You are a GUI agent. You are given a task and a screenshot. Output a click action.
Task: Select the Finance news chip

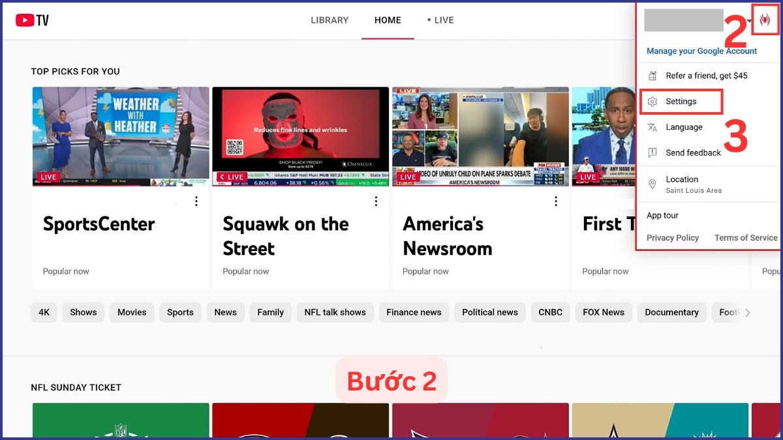click(x=414, y=312)
